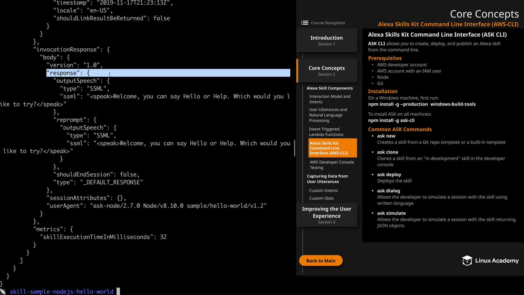The image size is (524, 295).
Task: Click the Linux Academy logo icon
Action: coord(467,261)
